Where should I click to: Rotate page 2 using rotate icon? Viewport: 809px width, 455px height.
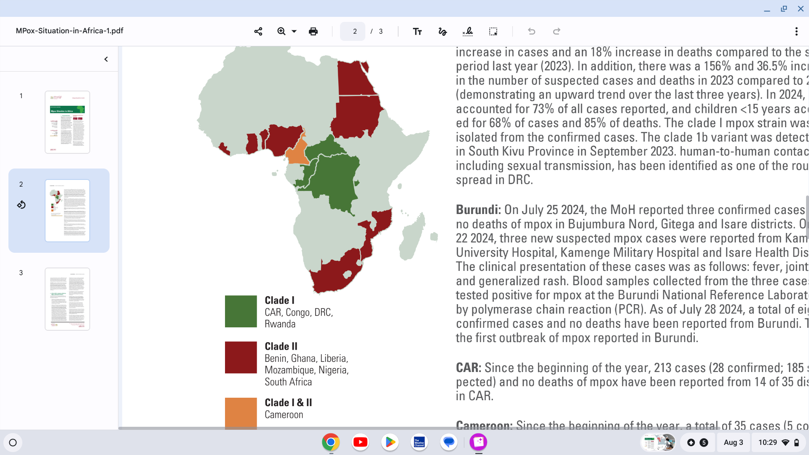[x=21, y=205]
